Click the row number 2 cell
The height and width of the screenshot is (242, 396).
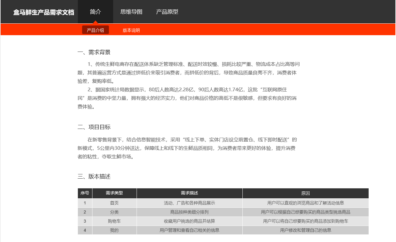click(x=85, y=212)
